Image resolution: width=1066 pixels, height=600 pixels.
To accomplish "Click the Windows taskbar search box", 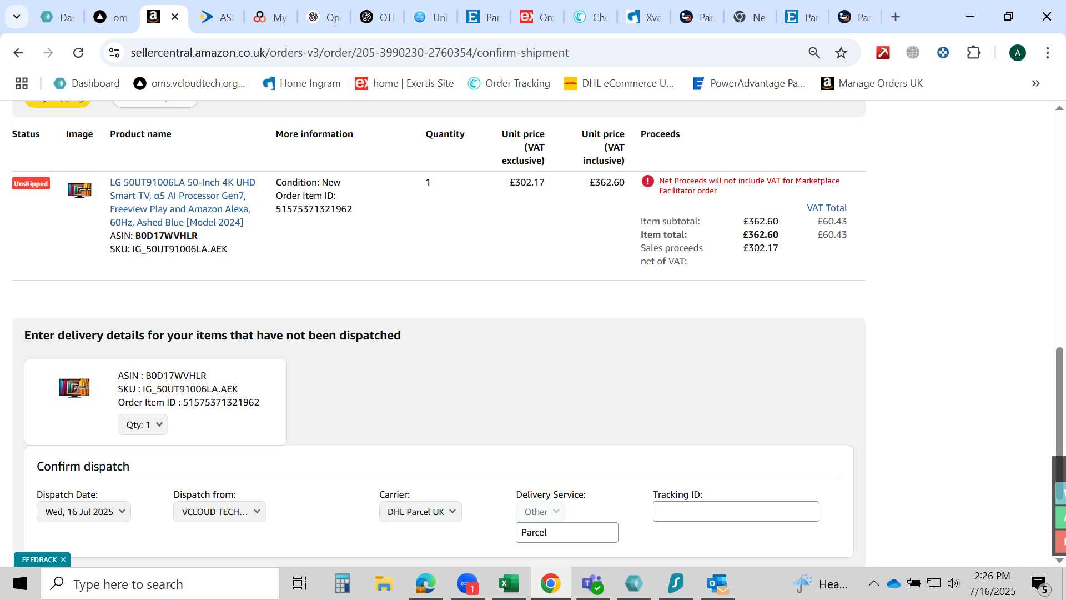I will (x=160, y=584).
